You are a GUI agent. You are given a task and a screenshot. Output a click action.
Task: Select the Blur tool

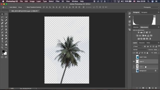point(6,35)
